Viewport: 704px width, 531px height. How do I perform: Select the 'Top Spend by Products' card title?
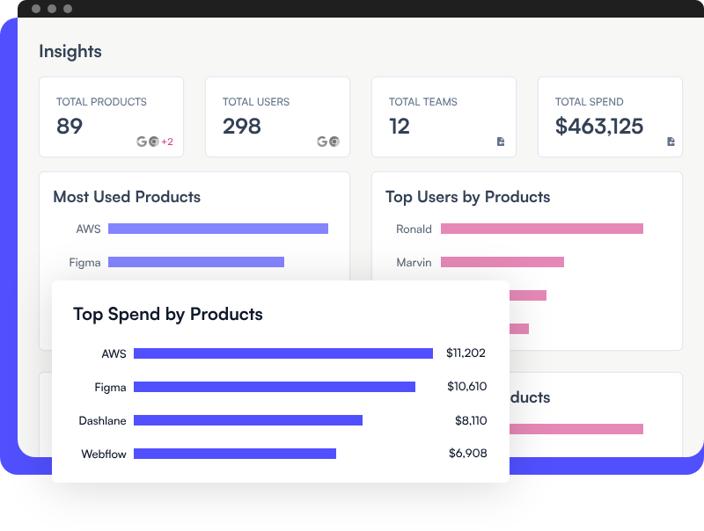tap(167, 314)
